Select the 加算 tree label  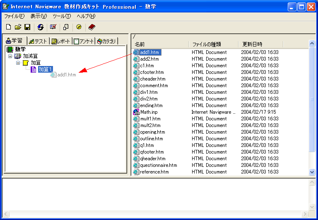click(36, 63)
